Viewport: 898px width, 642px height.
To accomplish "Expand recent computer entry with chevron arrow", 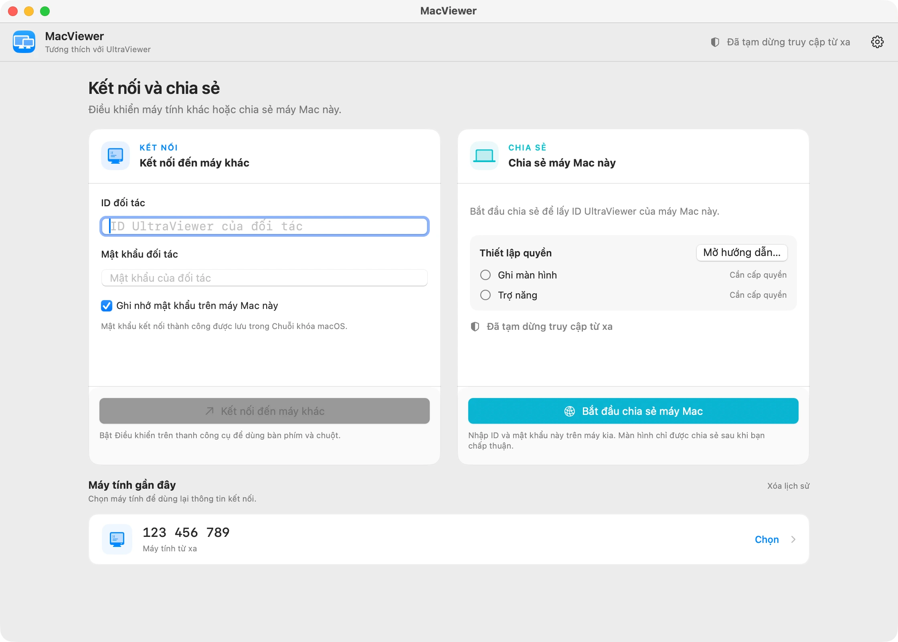I will (x=793, y=539).
